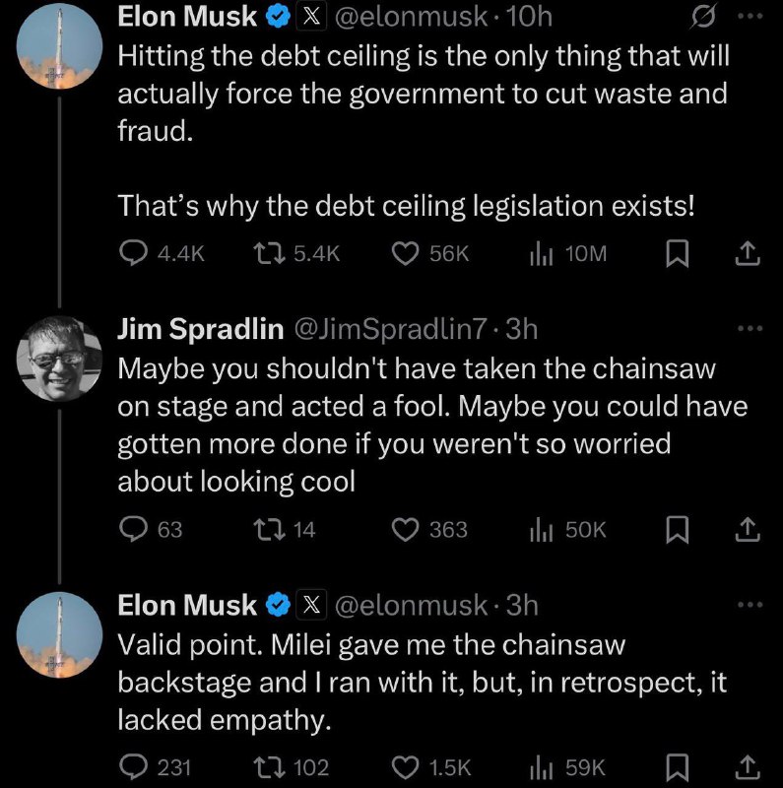Share the debt ceiling post
The image size is (783, 788).
coord(748,253)
